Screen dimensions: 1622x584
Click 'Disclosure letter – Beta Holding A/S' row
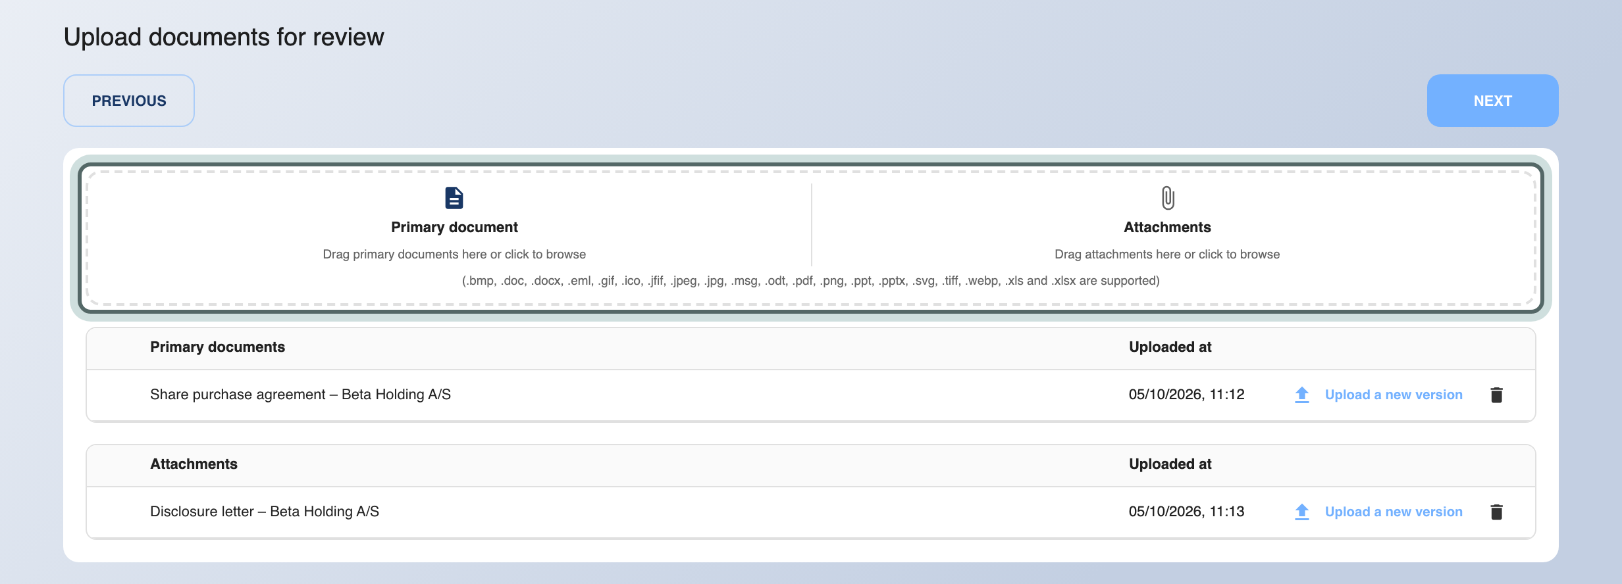[x=811, y=512]
